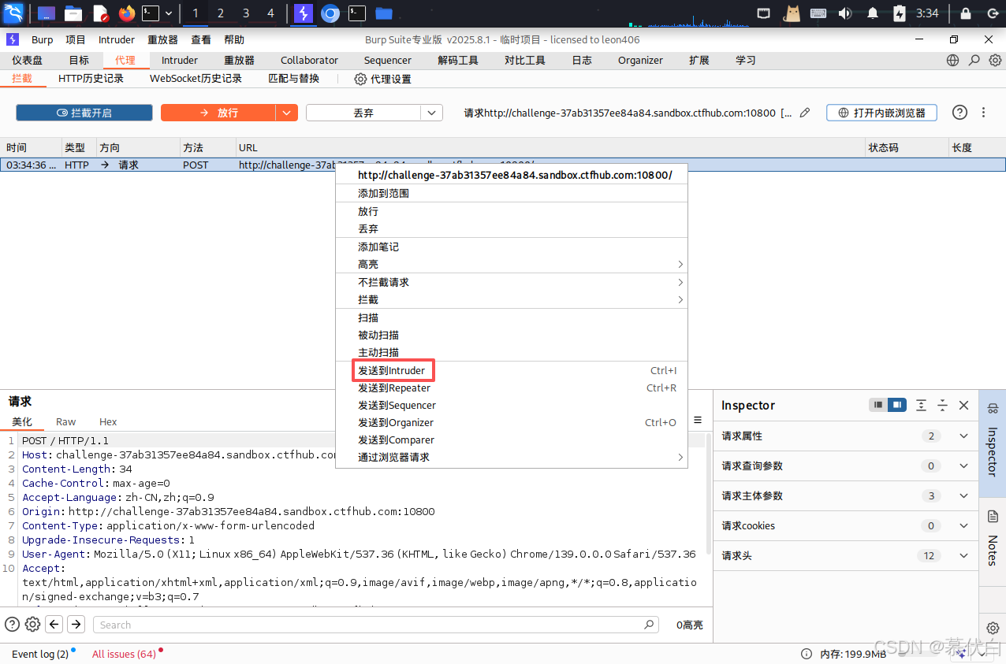Click the Inspector align-top icon
Screen dimensions: 1006x664
click(921, 405)
